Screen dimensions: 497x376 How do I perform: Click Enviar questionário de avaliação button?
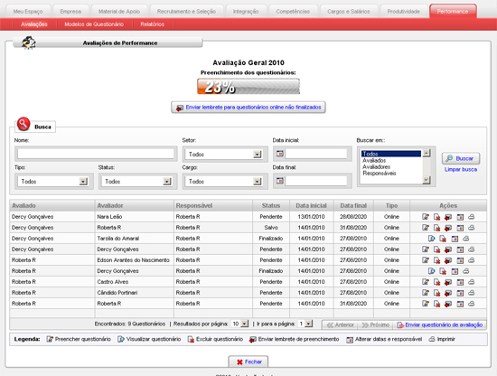(x=440, y=325)
